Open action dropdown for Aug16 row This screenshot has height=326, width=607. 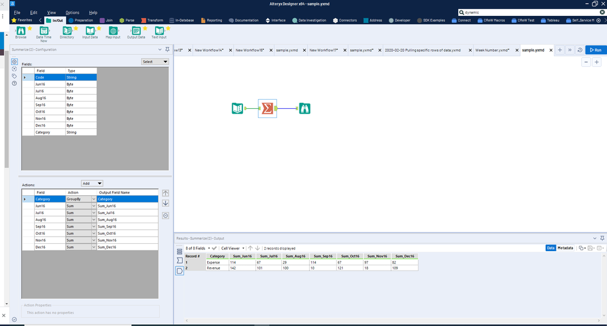pyautogui.click(x=94, y=220)
